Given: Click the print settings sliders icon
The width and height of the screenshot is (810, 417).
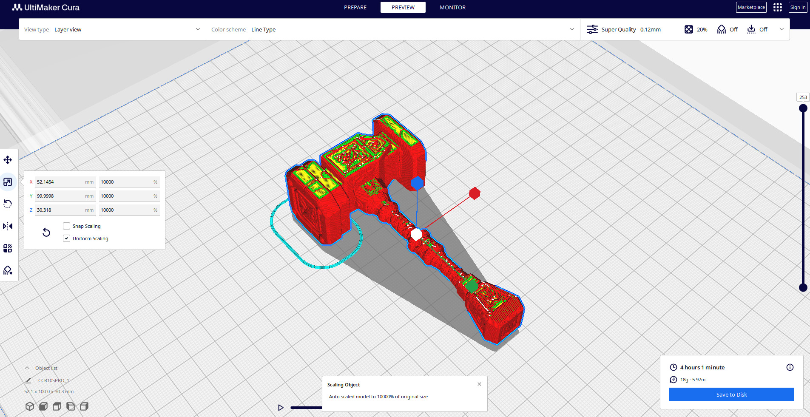Looking at the screenshot, I should 592,29.
